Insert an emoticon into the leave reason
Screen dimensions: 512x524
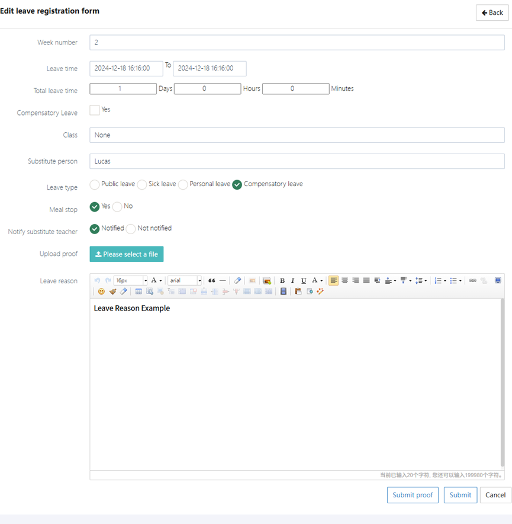coord(101,292)
